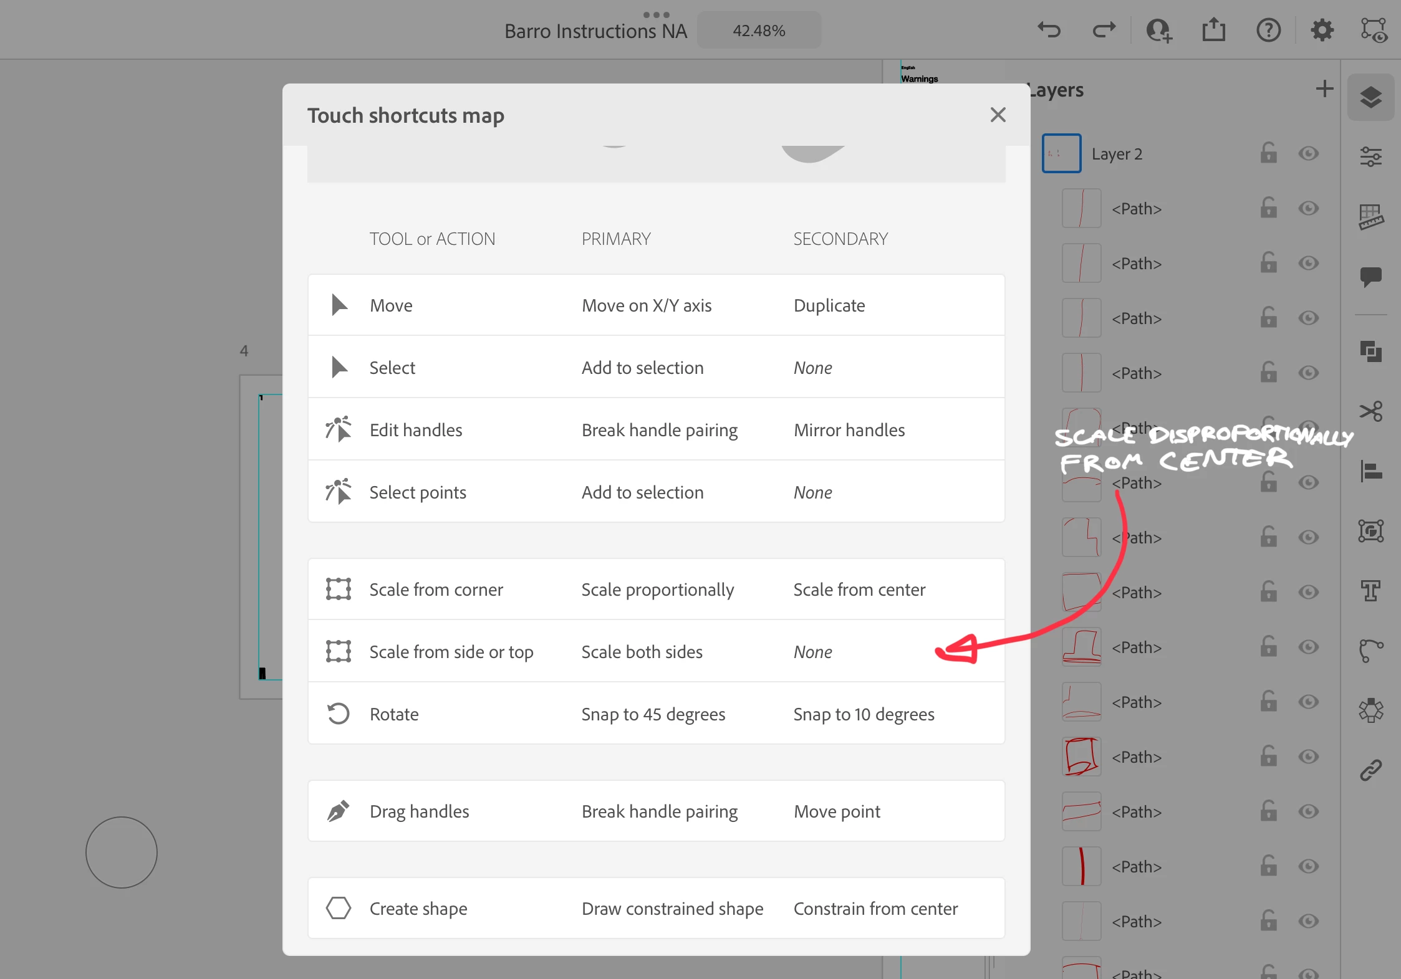Toggle visibility of the first Path
This screenshot has width=1401, height=979.
[1309, 208]
